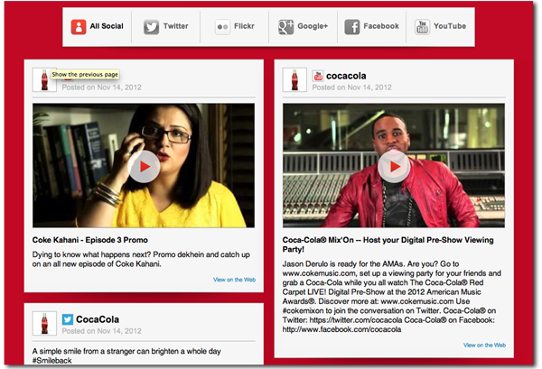Screen dimensions: 542x369
Task: Switch to the Twitter tab
Action: (166, 26)
